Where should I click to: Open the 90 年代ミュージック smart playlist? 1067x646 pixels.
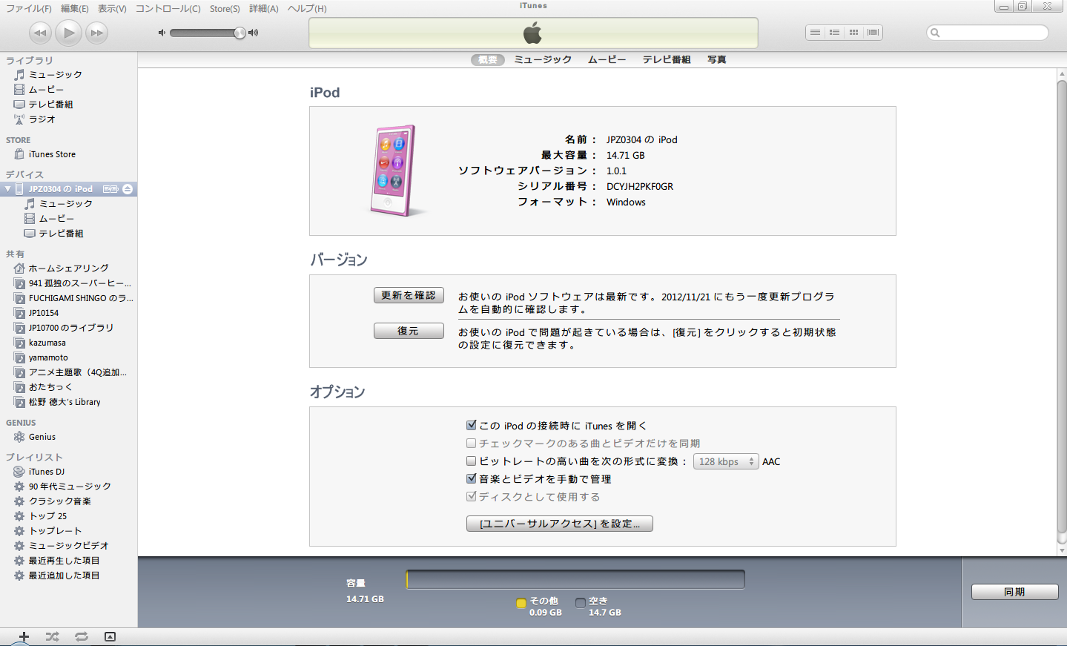(69, 487)
